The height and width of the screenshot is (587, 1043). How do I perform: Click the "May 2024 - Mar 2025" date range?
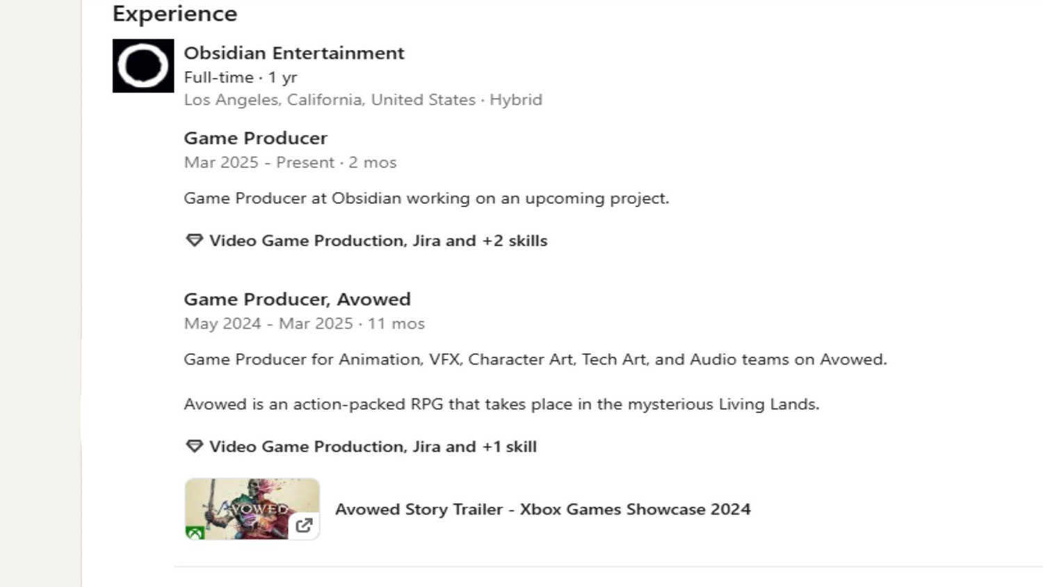coord(268,323)
